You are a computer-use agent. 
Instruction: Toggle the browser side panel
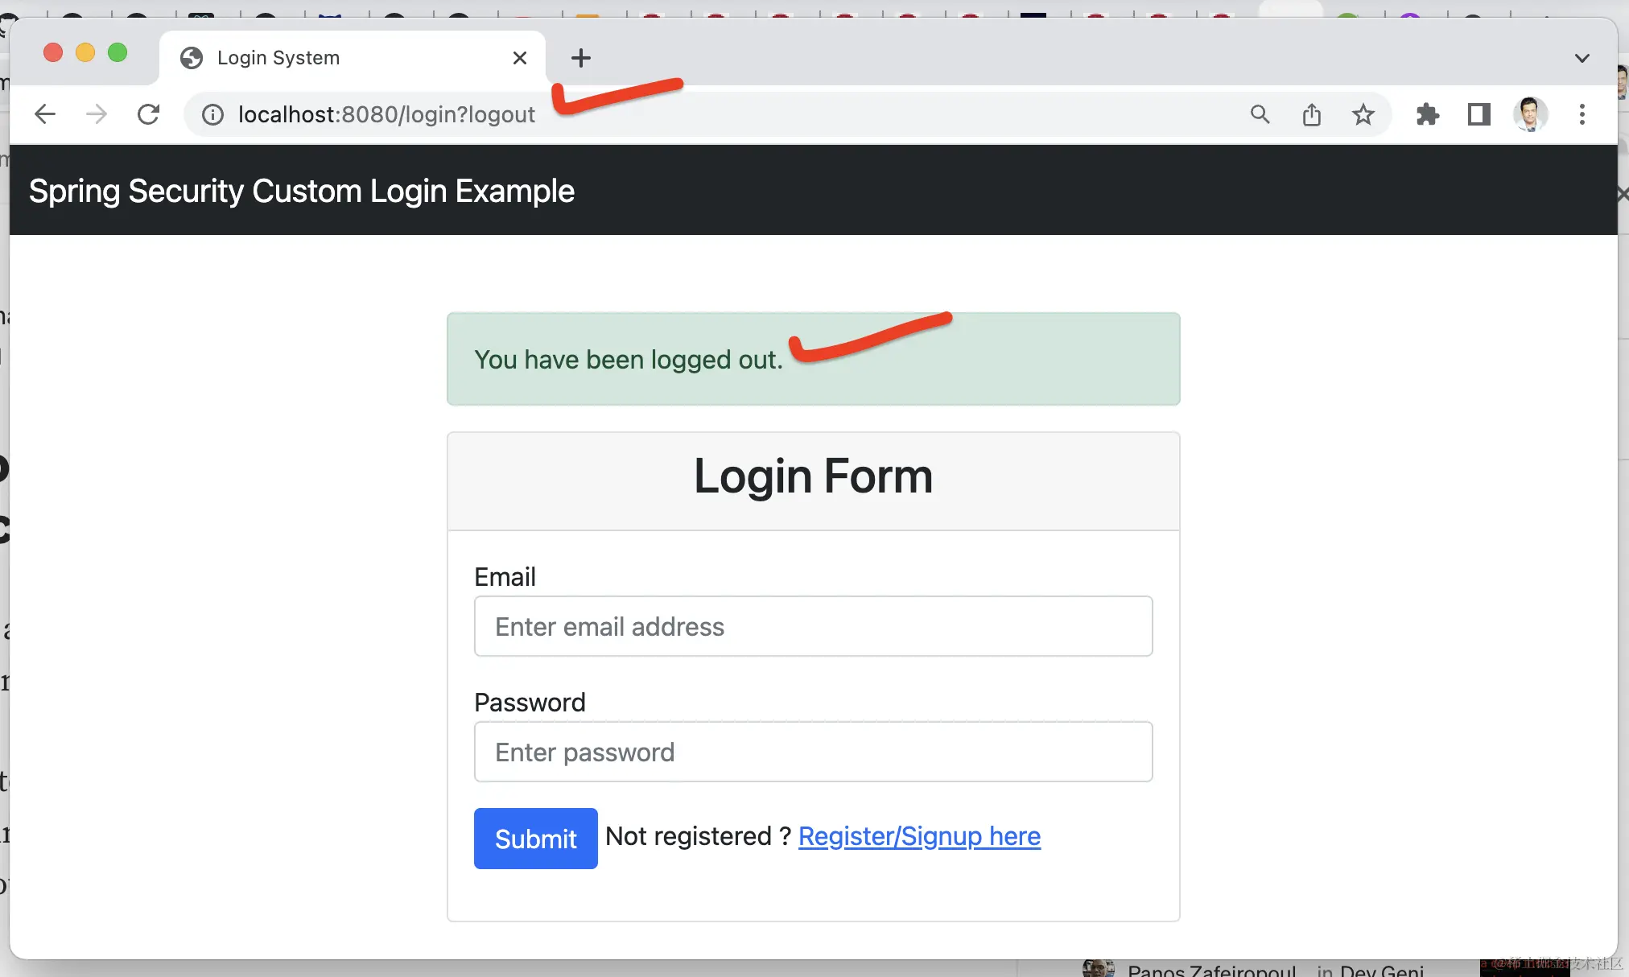pos(1479,114)
